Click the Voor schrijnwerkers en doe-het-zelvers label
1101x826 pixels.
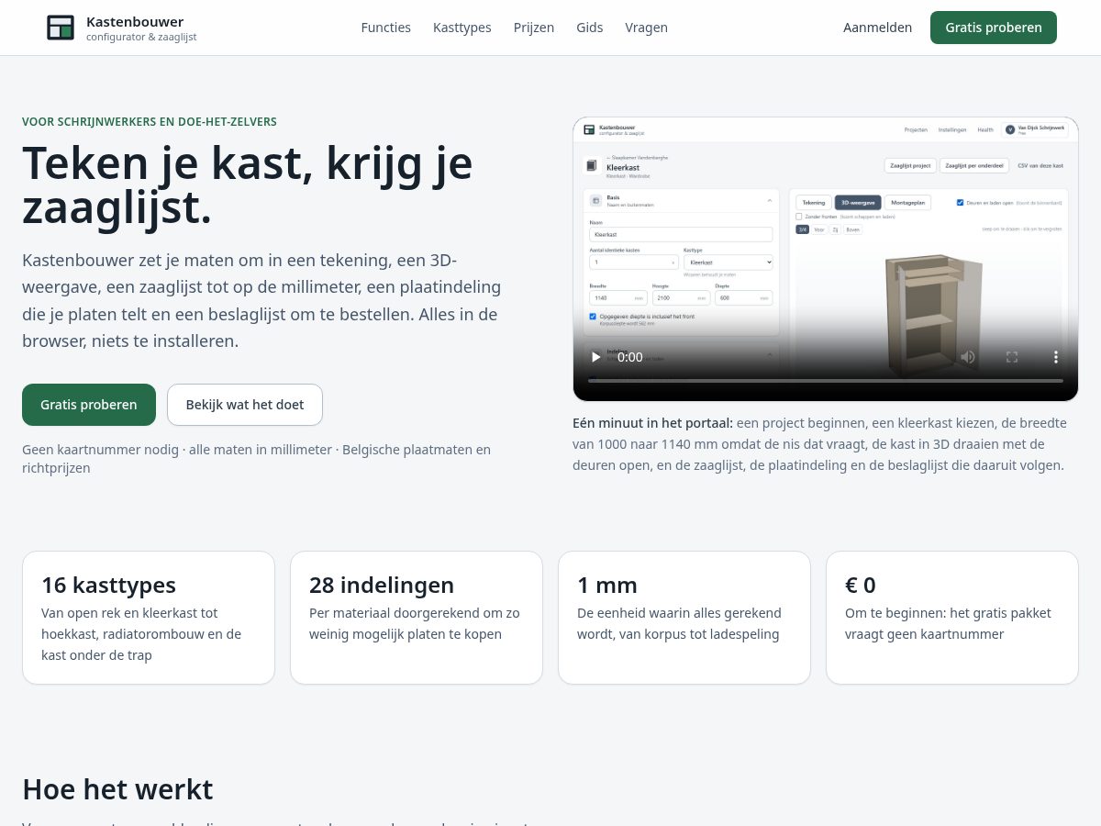pos(150,121)
